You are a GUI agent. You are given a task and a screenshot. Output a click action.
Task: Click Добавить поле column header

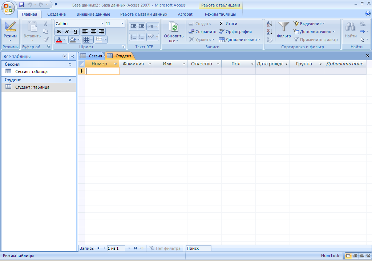pos(344,64)
